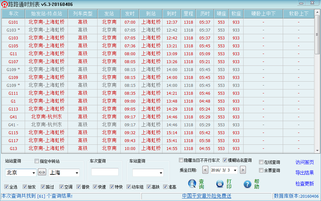Screen dimensions: 321x201
Task: Open the 访问首页 link
Action: pos(305,162)
